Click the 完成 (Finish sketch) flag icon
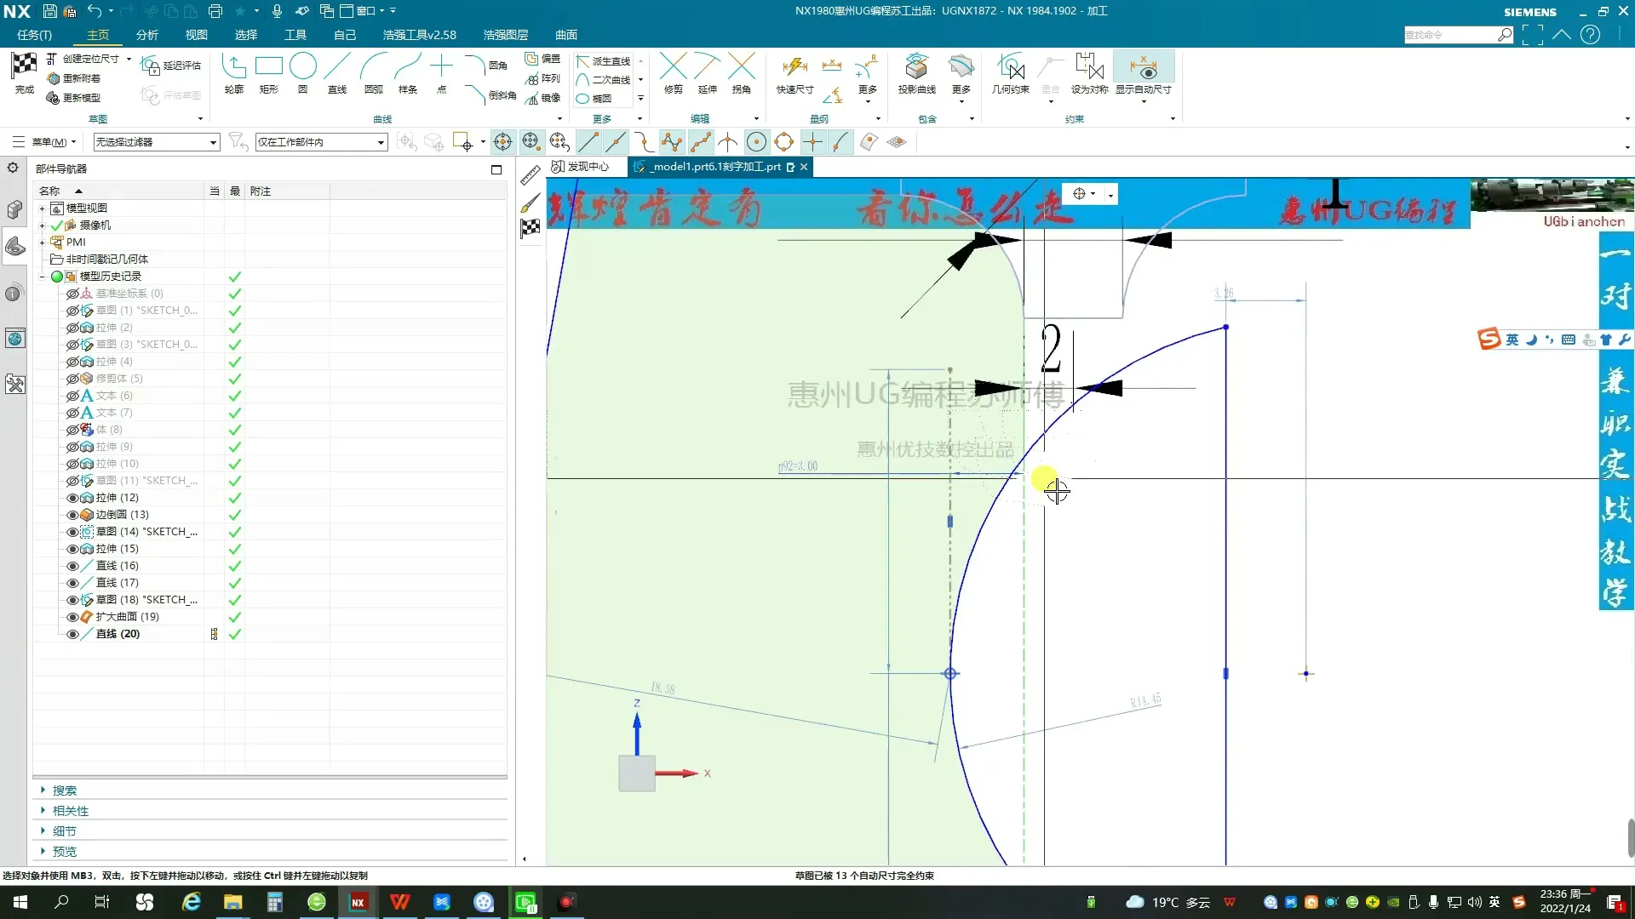 point(24,66)
